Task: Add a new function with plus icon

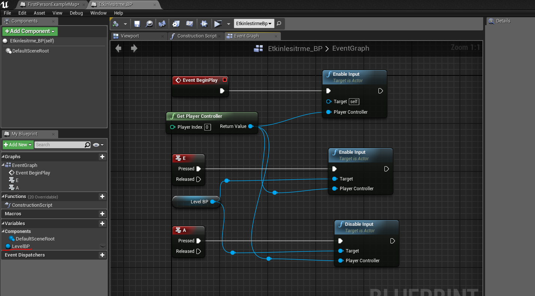Action: pos(102,196)
